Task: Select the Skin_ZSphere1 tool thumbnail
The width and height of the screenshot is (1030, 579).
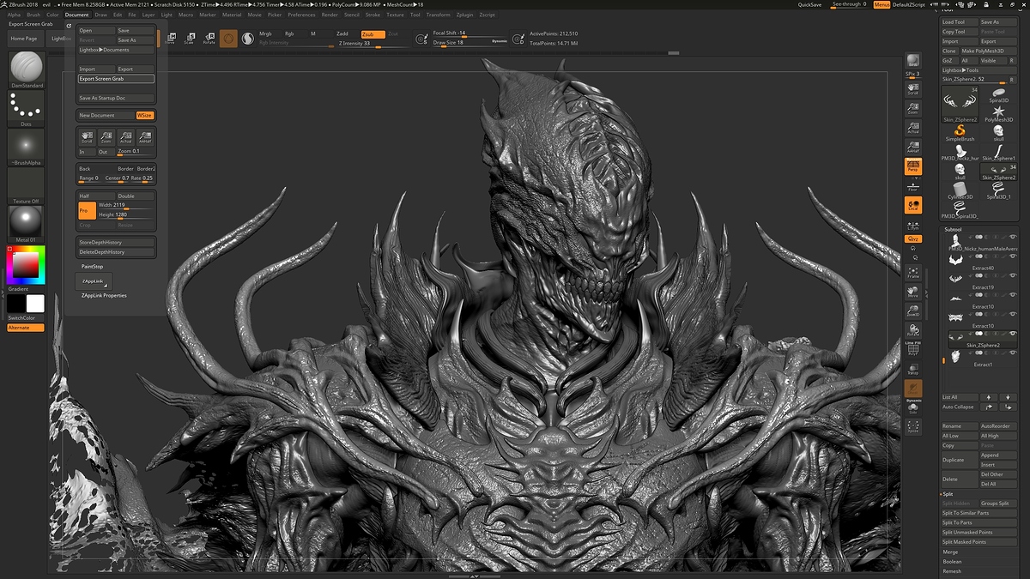Action: [999, 152]
